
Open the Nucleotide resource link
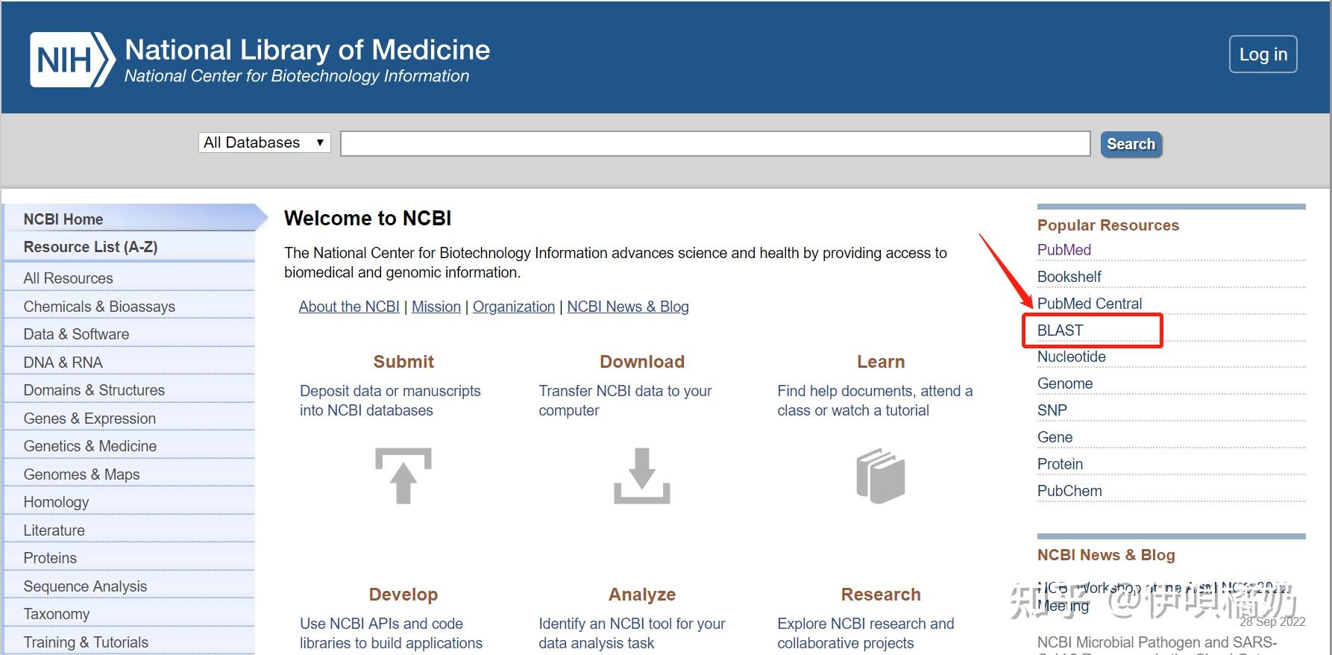click(1071, 357)
